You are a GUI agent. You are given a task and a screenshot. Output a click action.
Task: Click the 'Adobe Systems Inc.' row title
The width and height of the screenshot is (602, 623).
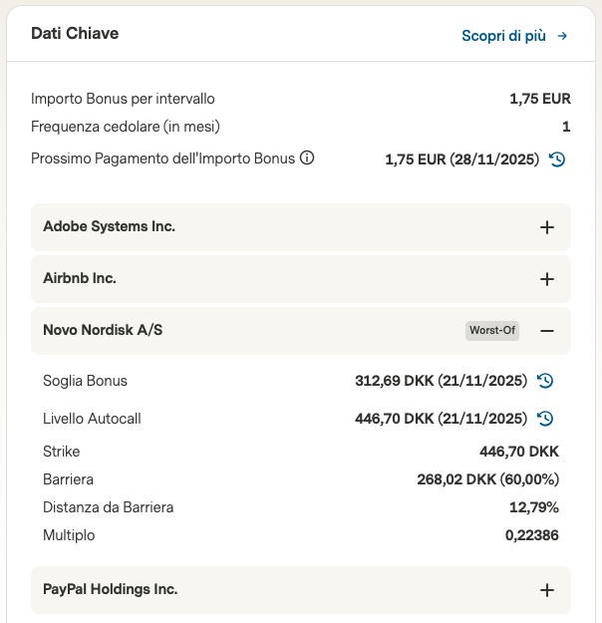[x=109, y=227]
